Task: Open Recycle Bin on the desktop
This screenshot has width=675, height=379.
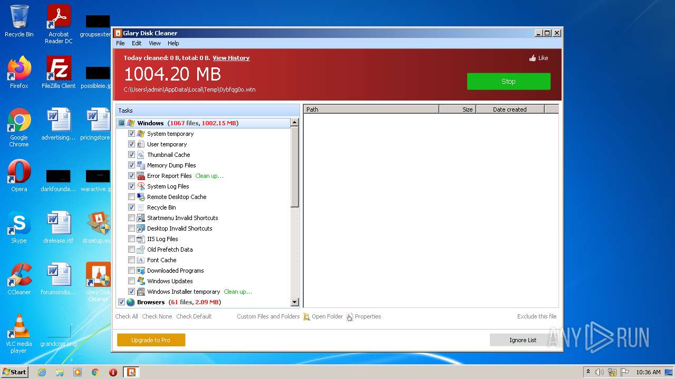Action: coord(19,21)
